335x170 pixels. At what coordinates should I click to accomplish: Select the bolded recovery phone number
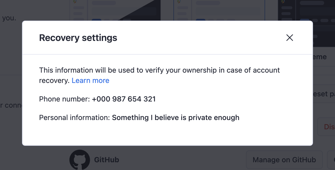(124, 99)
